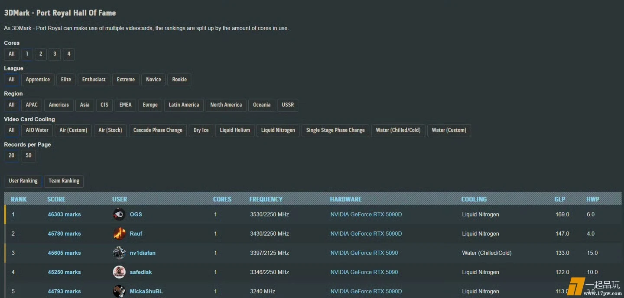Filter by North America region
The width and height of the screenshot is (624, 298).
pyautogui.click(x=226, y=105)
